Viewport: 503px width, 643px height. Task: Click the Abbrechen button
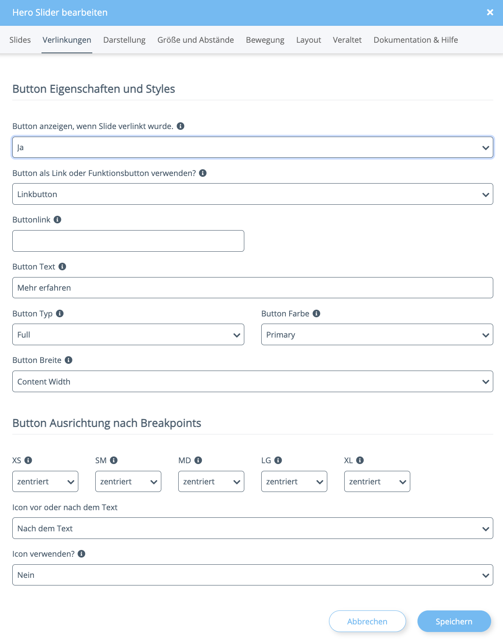point(367,621)
